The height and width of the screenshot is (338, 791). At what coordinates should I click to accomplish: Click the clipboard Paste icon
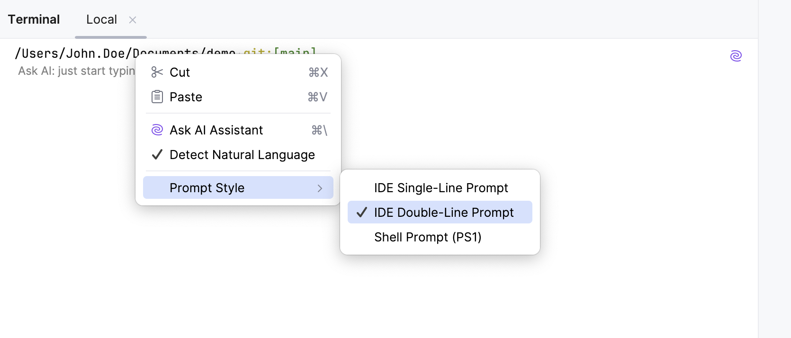tap(157, 97)
